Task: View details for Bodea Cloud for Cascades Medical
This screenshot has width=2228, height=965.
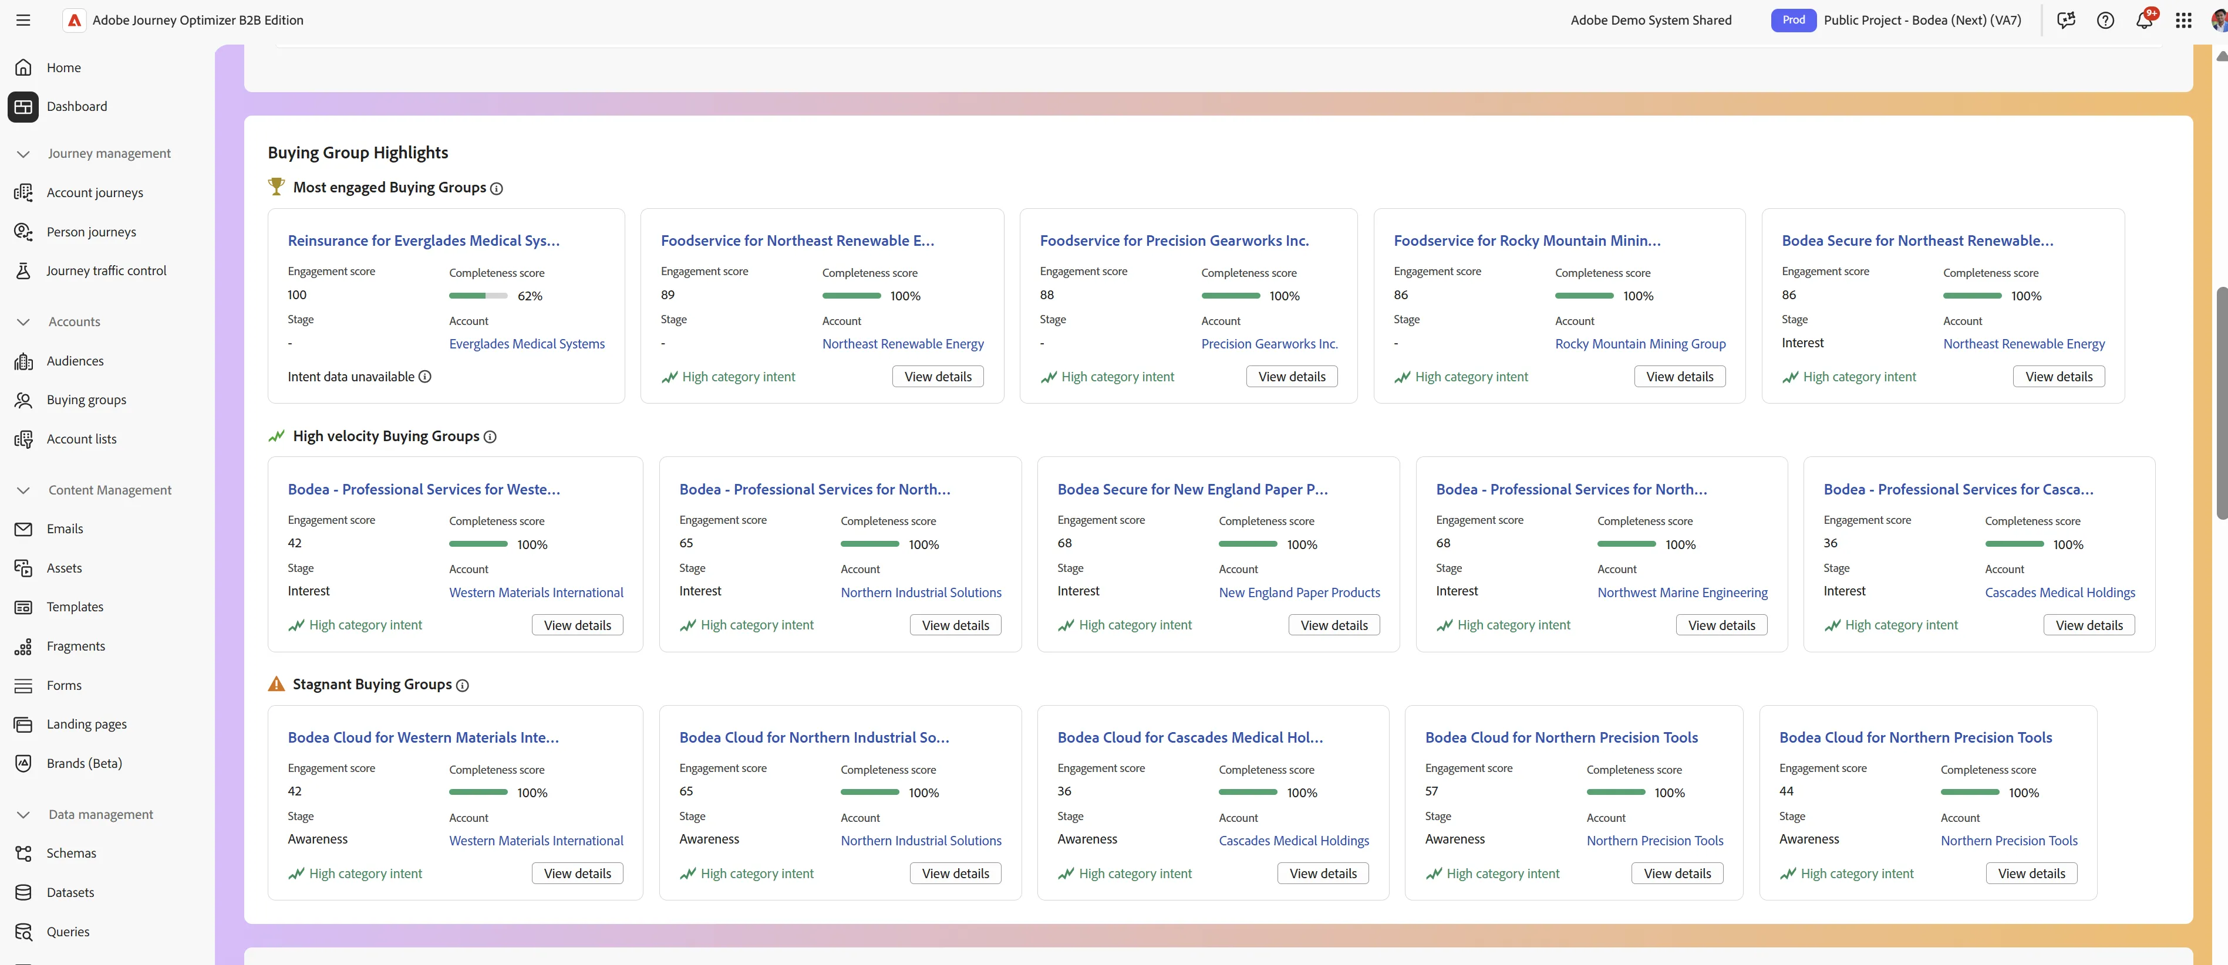Action: (1323, 873)
